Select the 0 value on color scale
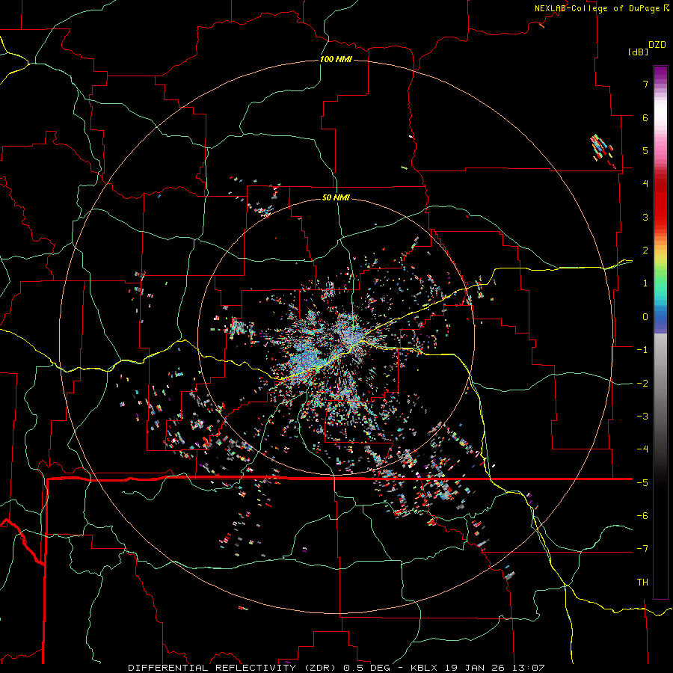Viewport: 673px width, 673px height. click(x=645, y=317)
